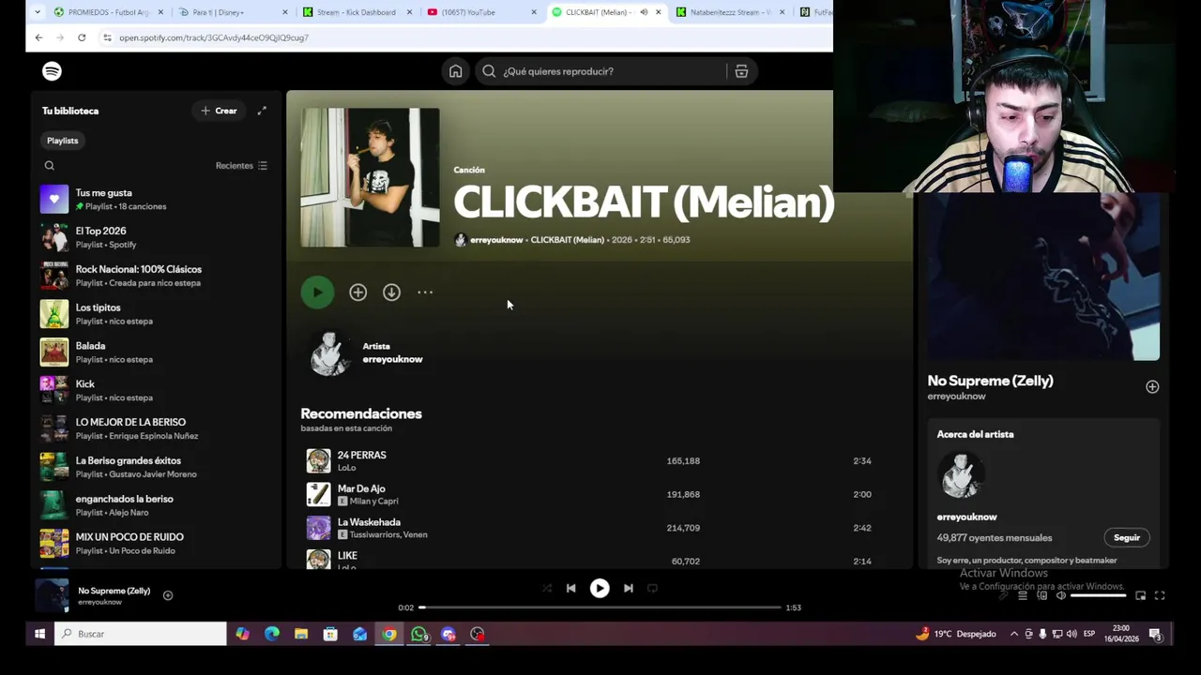The image size is (1201, 675).
Task: Go to Spotify home via house icon
Action: [x=455, y=71]
